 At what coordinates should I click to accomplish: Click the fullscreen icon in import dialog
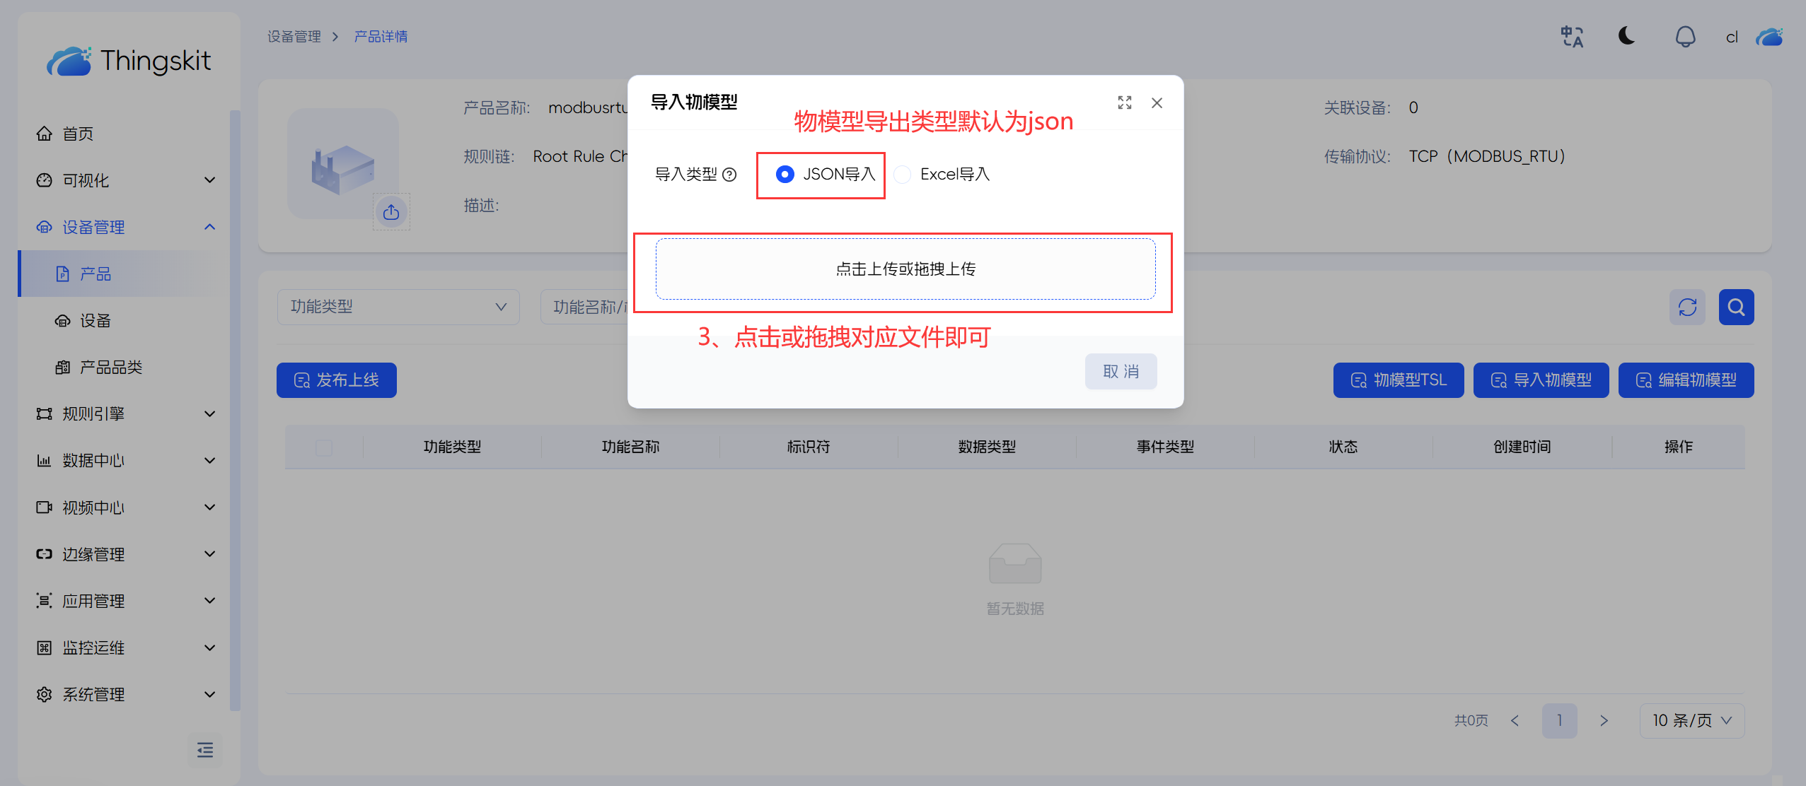(x=1124, y=103)
